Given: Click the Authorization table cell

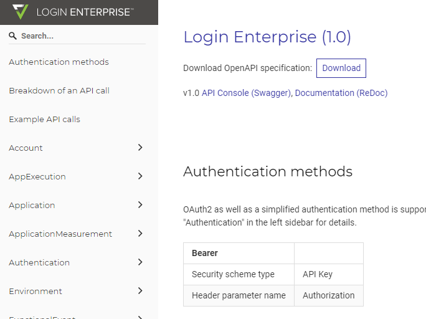Looking at the screenshot, I should pyautogui.click(x=329, y=295).
